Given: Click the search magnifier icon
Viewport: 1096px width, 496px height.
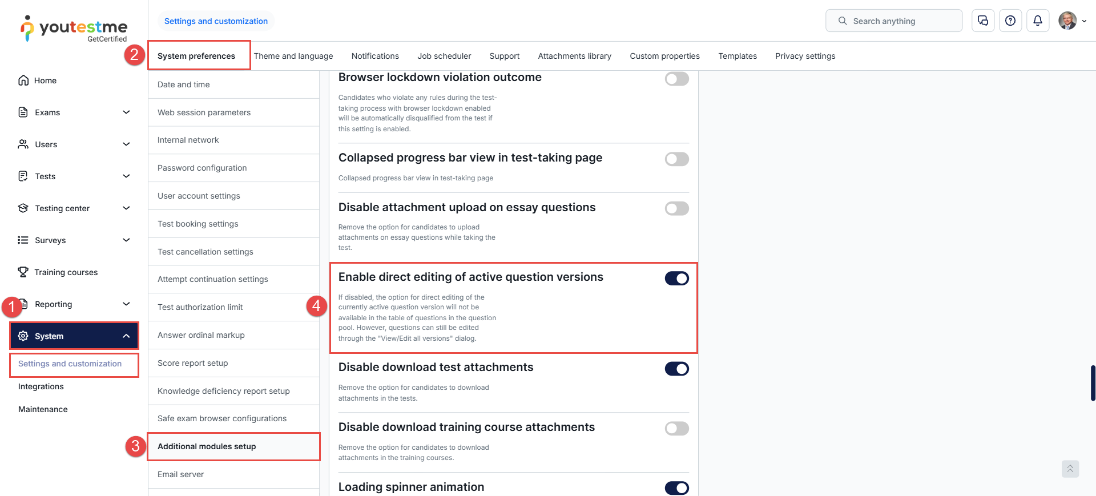Looking at the screenshot, I should point(843,21).
